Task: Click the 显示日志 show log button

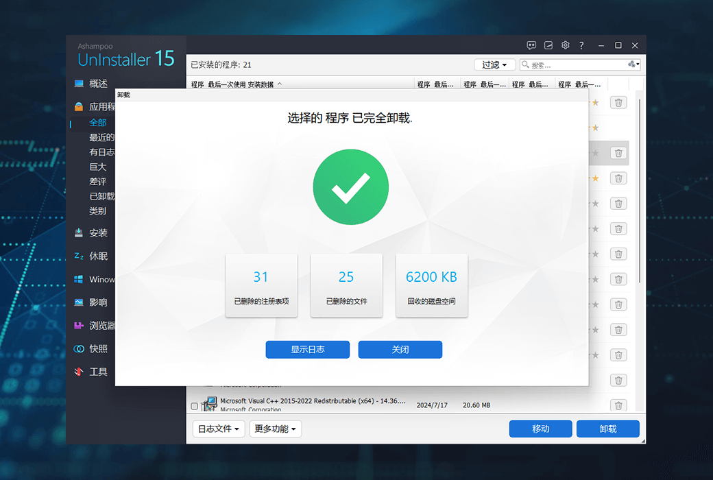Action: pyautogui.click(x=307, y=349)
